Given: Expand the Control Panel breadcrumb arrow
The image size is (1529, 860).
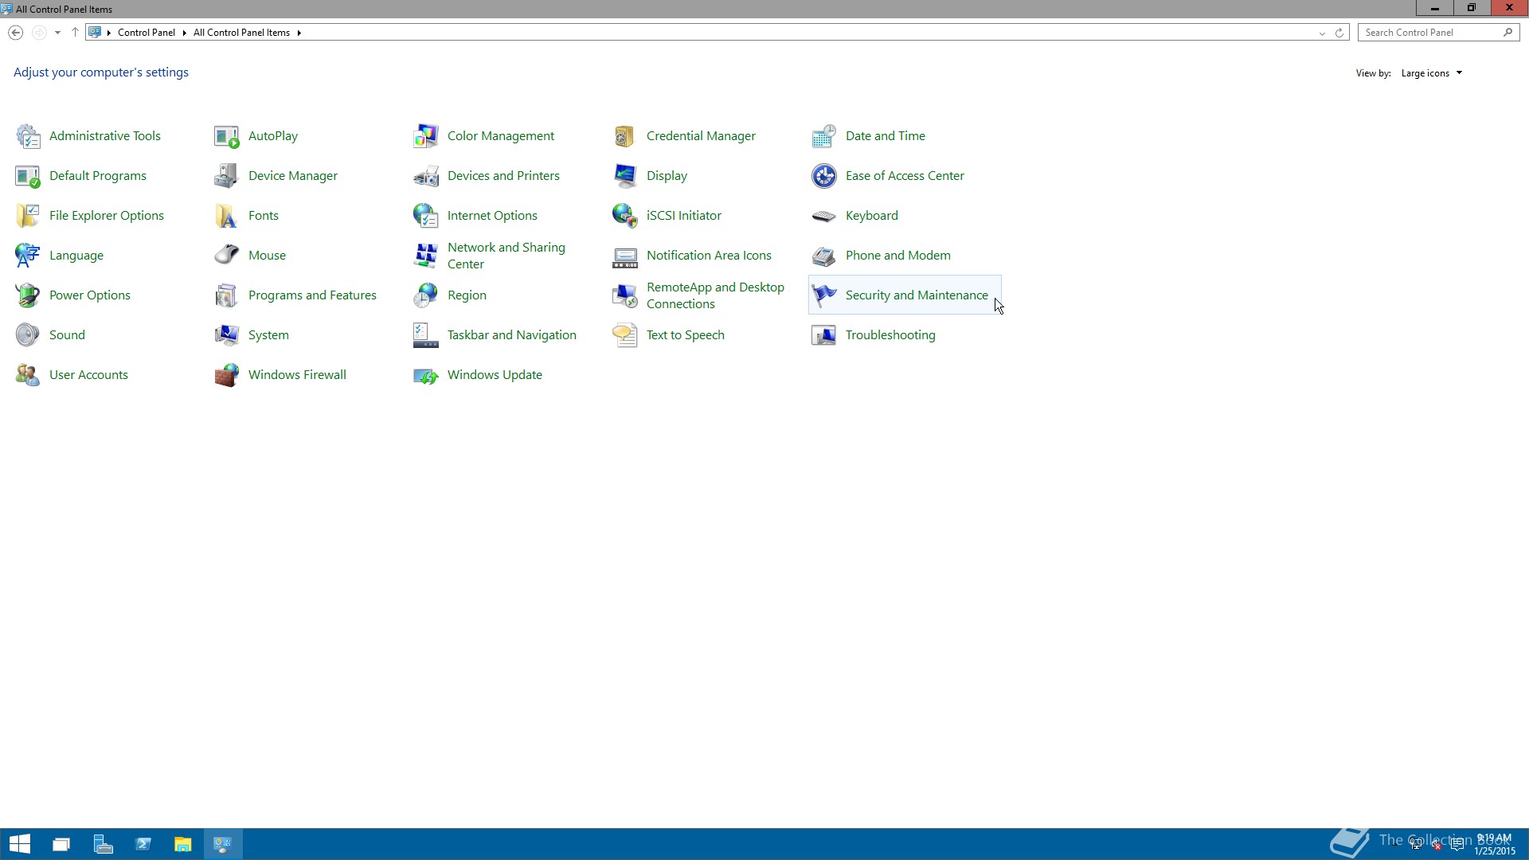Looking at the screenshot, I should click(184, 33).
